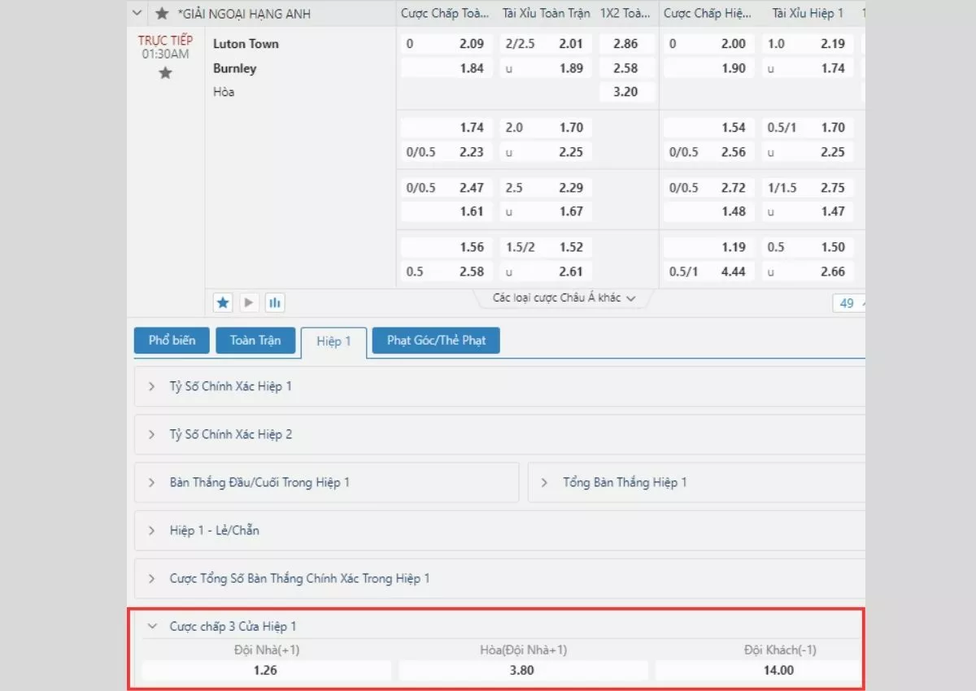
Task: Switch to the Toàn Trận tab
Action: (255, 341)
